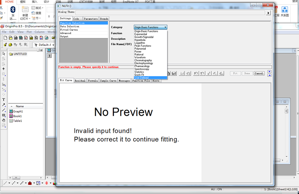Open the Plot menu in OriginPro

[29, 32]
